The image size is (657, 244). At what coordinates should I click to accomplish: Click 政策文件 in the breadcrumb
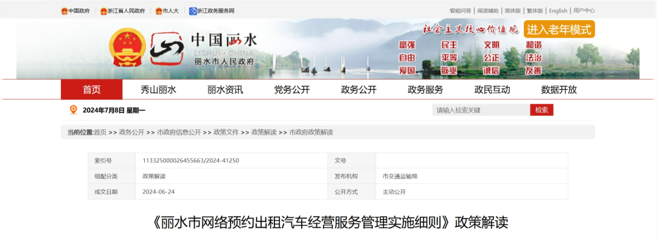[226, 132]
